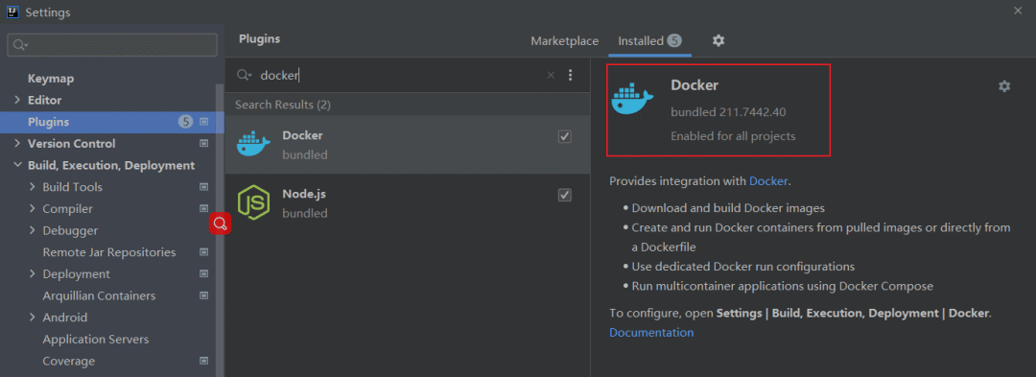Select Keymap in settings tree
Viewport: 1036px width, 377px height.
[51, 79]
